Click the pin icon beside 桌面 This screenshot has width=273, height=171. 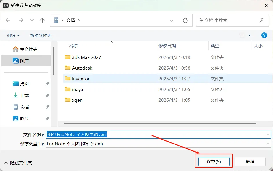pos(47,84)
